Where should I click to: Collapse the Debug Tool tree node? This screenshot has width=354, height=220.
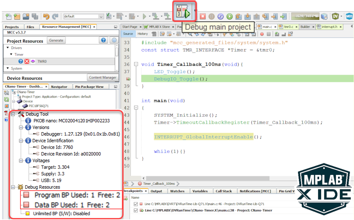click(x=13, y=114)
